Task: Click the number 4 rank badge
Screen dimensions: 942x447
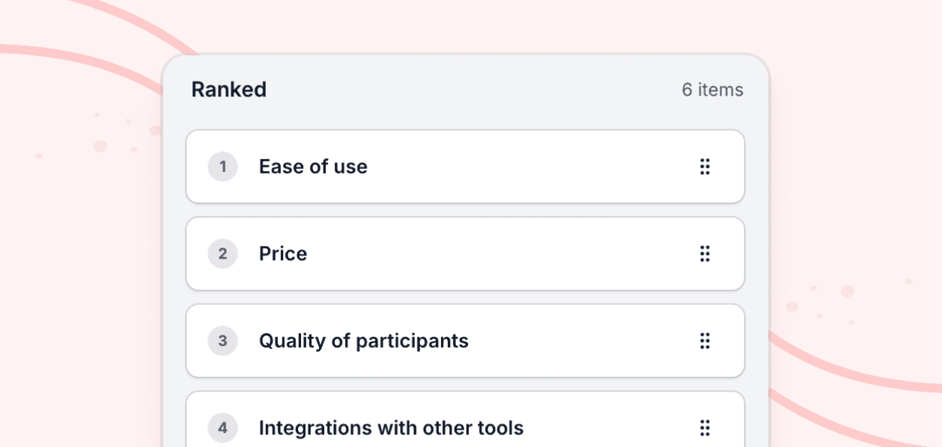Action: [222, 428]
